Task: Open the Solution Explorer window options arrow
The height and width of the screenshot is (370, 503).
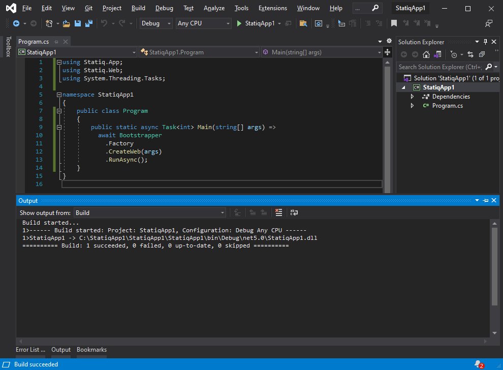Action: coord(477,42)
